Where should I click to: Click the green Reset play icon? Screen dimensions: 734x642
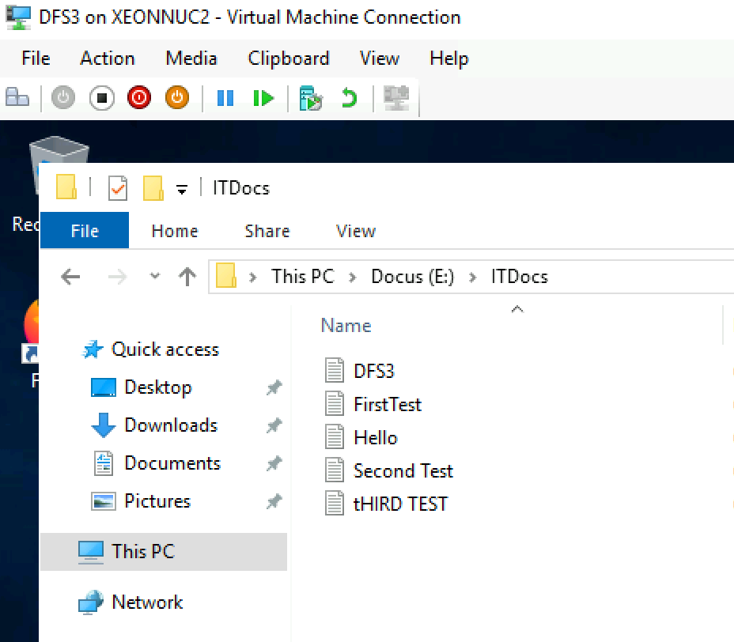tap(263, 98)
